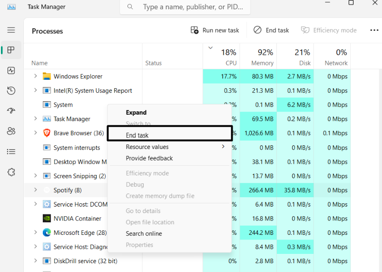The image size is (382, 272).
Task: Open the Performance page icon
Action: pos(11,71)
